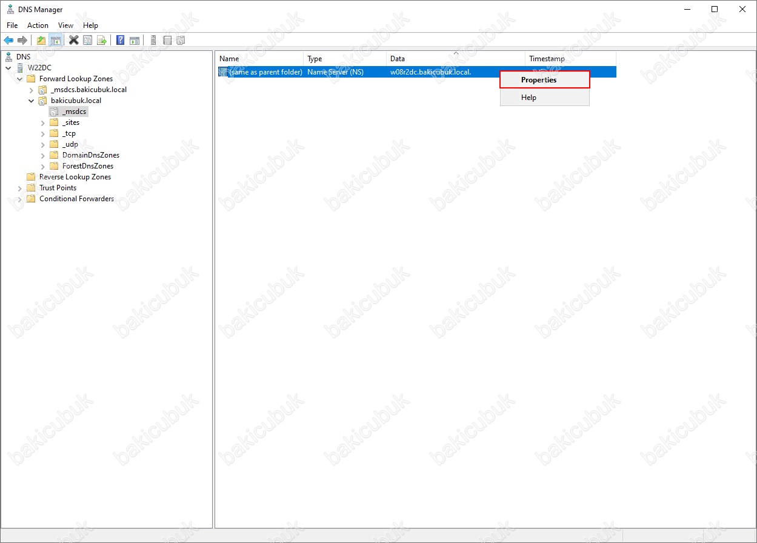757x543 pixels.
Task: Select the _tcp folder in tree
Action: [x=68, y=133]
